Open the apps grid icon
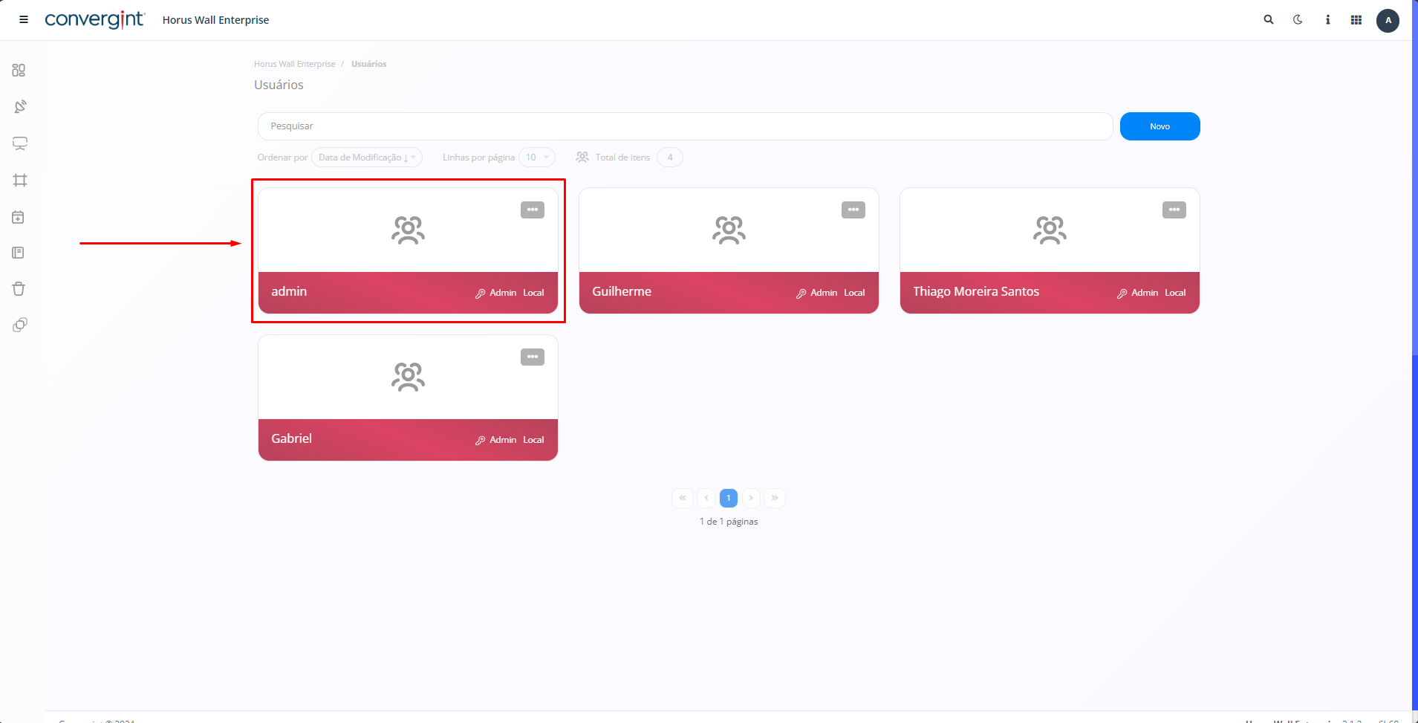 [1356, 20]
